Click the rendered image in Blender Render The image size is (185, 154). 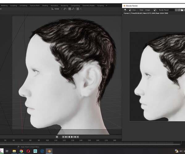tap(157, 76)
